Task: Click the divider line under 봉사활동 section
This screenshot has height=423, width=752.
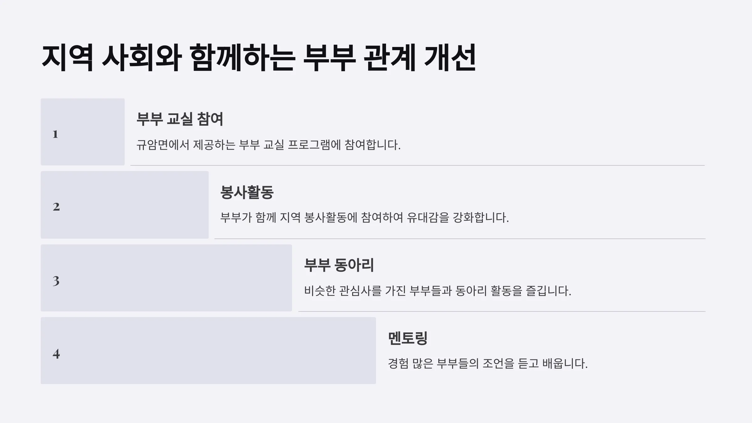Action: click(460, 239)
